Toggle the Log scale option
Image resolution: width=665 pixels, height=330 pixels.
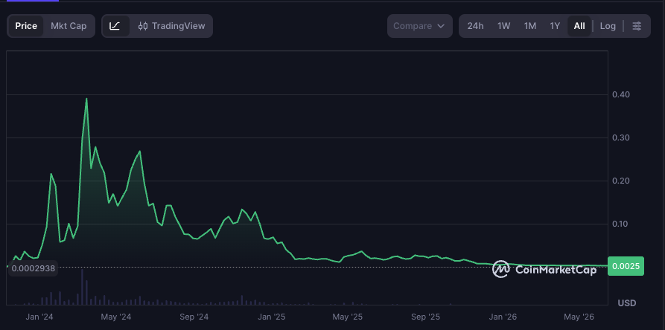coord(608,26)
